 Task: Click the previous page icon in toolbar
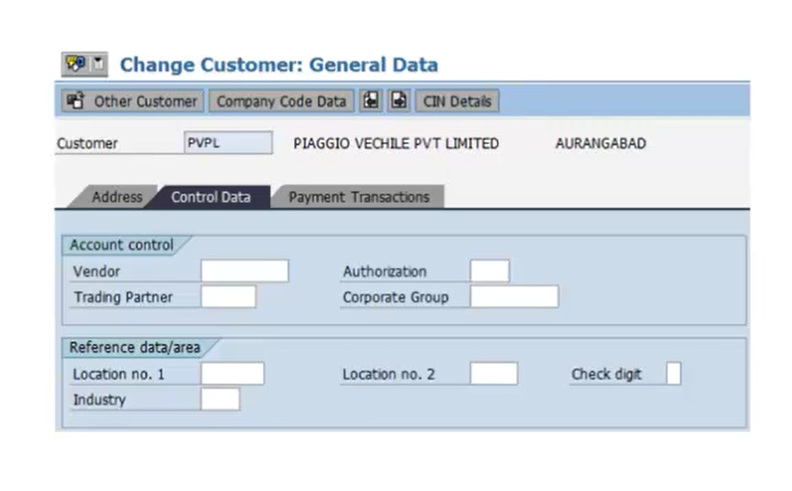(x=371, y=101)
